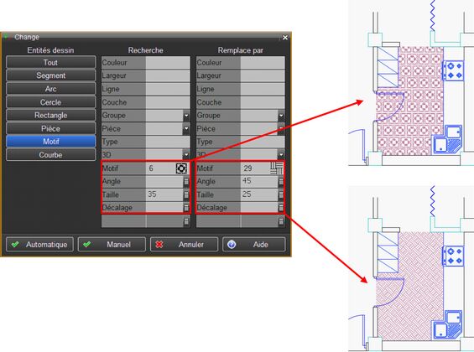
Task: Click the Annuler button
Action: [x=184, y=244]
